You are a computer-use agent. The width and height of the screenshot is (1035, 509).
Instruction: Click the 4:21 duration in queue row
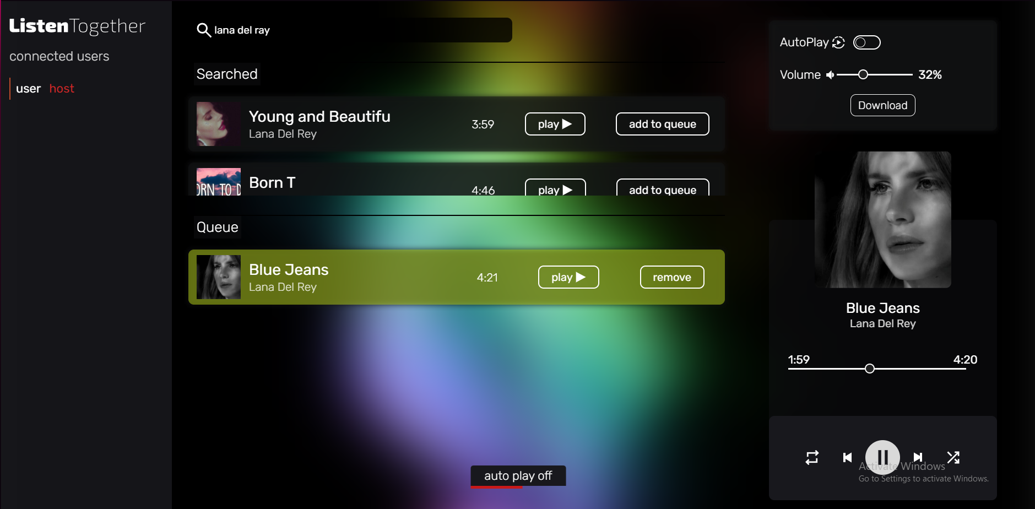point(487,278)
